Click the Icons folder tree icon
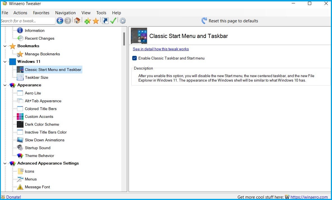The width and height of the screenshot is (332, 200). [20, 171]
